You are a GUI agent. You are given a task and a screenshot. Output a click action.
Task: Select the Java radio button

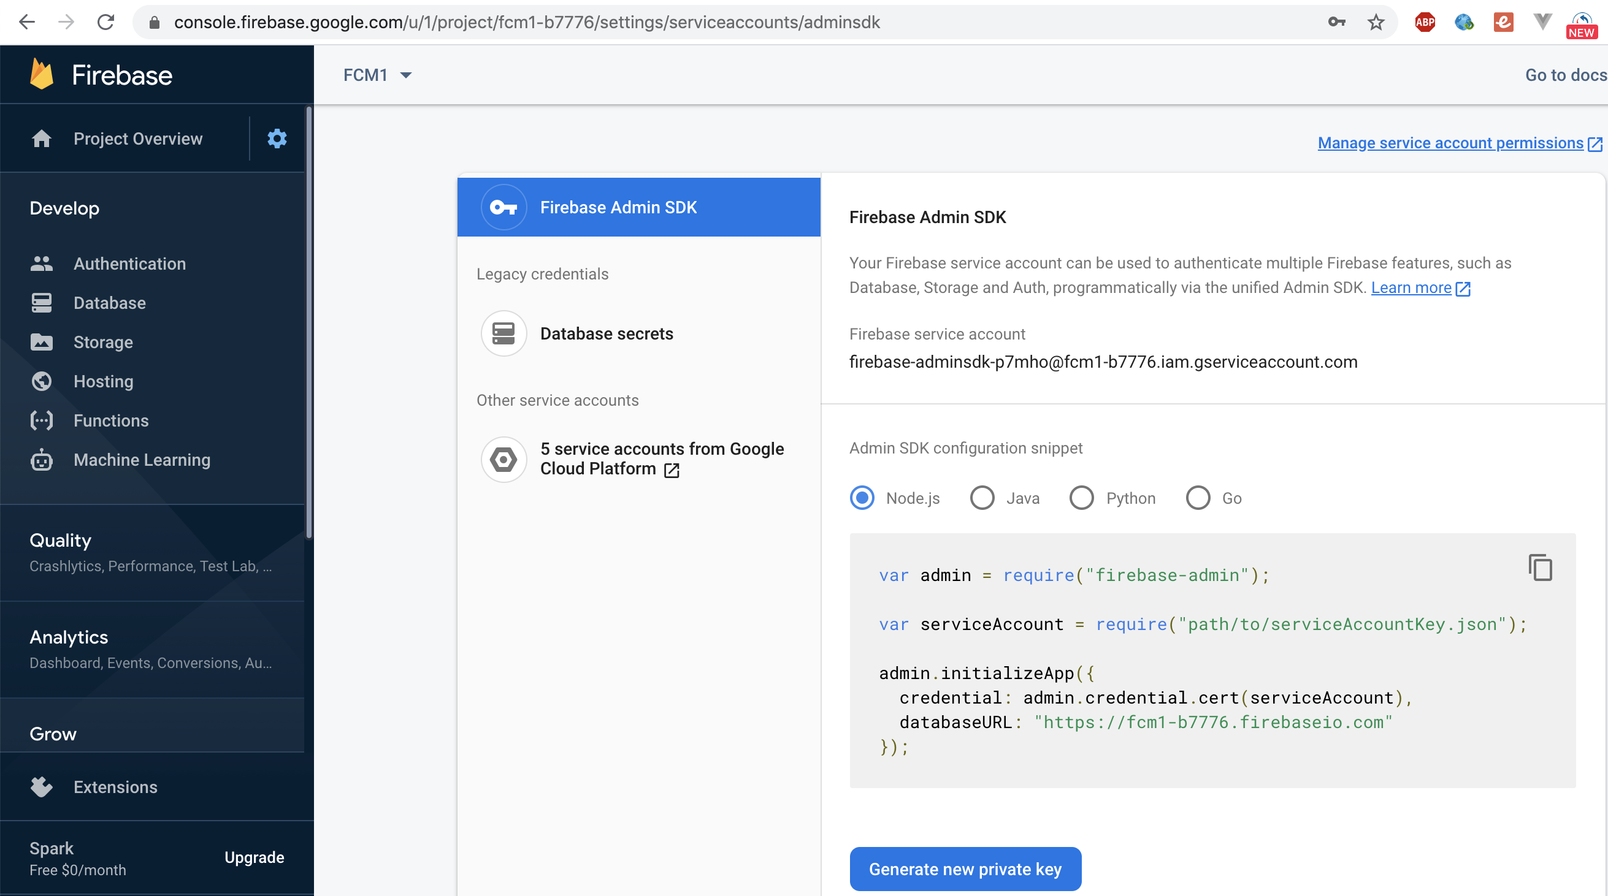pyautogui.click(x=982, y=498)
